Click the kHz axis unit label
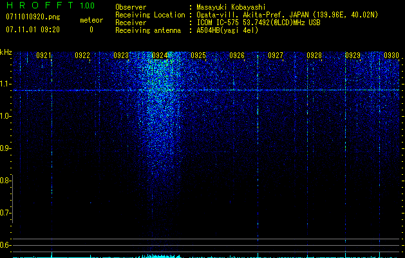The image size is (405, 258). click(6, 52)
